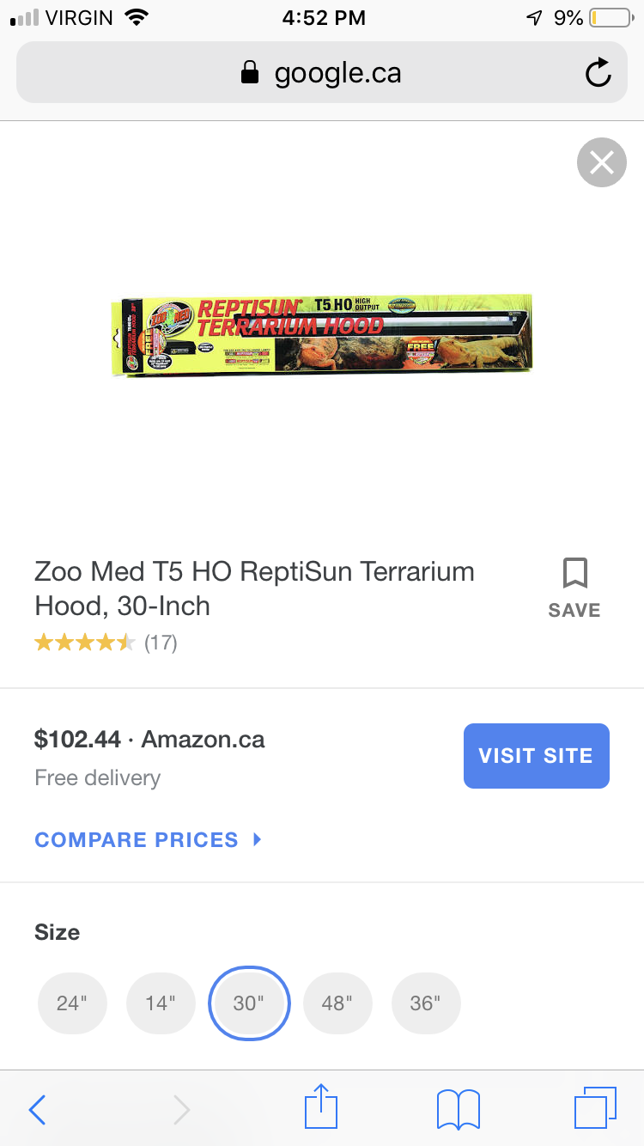Open the Share sheet icon
Viewport: 644px width, 1146px height.
pos(322,1106)
